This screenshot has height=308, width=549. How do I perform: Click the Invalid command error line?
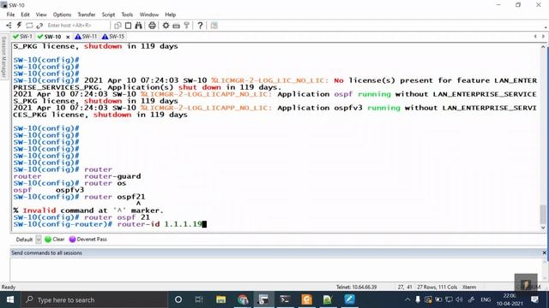point(88,210)
